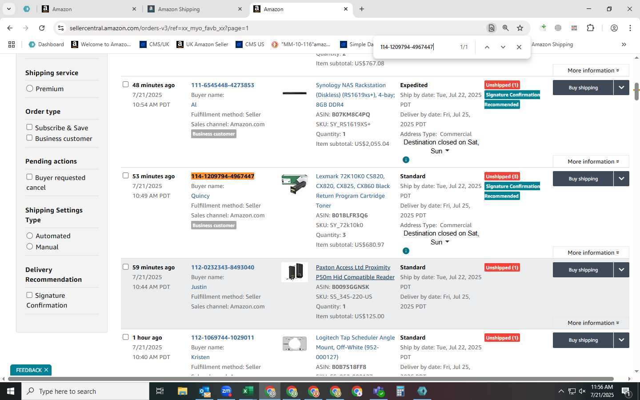Bookmark this page with the star icon
Screen dimensions: 640x400
(520, 28)
